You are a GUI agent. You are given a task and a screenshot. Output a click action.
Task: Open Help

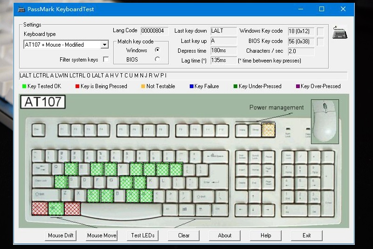pyautogui.click(x=266, y=235)
